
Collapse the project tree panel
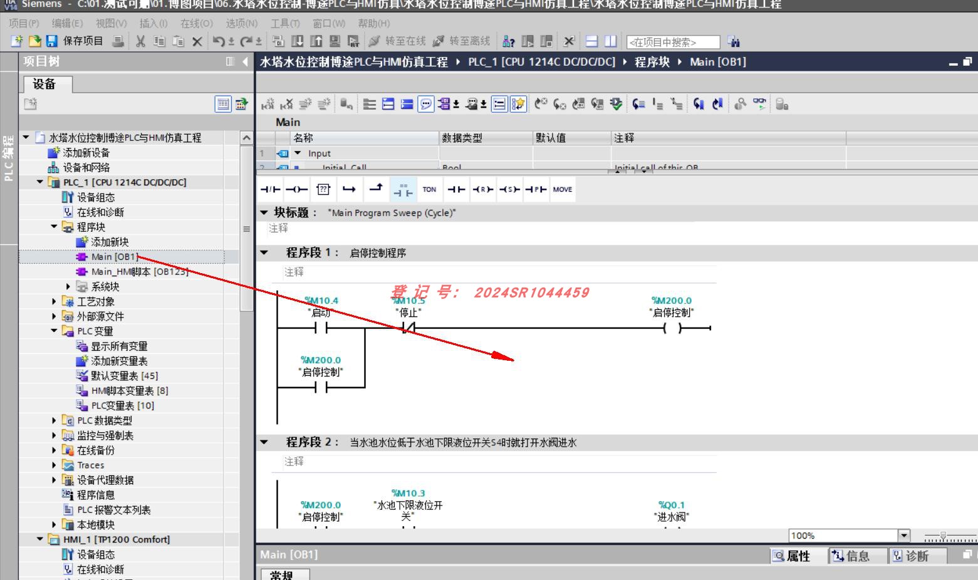click(x=245, y=61)
